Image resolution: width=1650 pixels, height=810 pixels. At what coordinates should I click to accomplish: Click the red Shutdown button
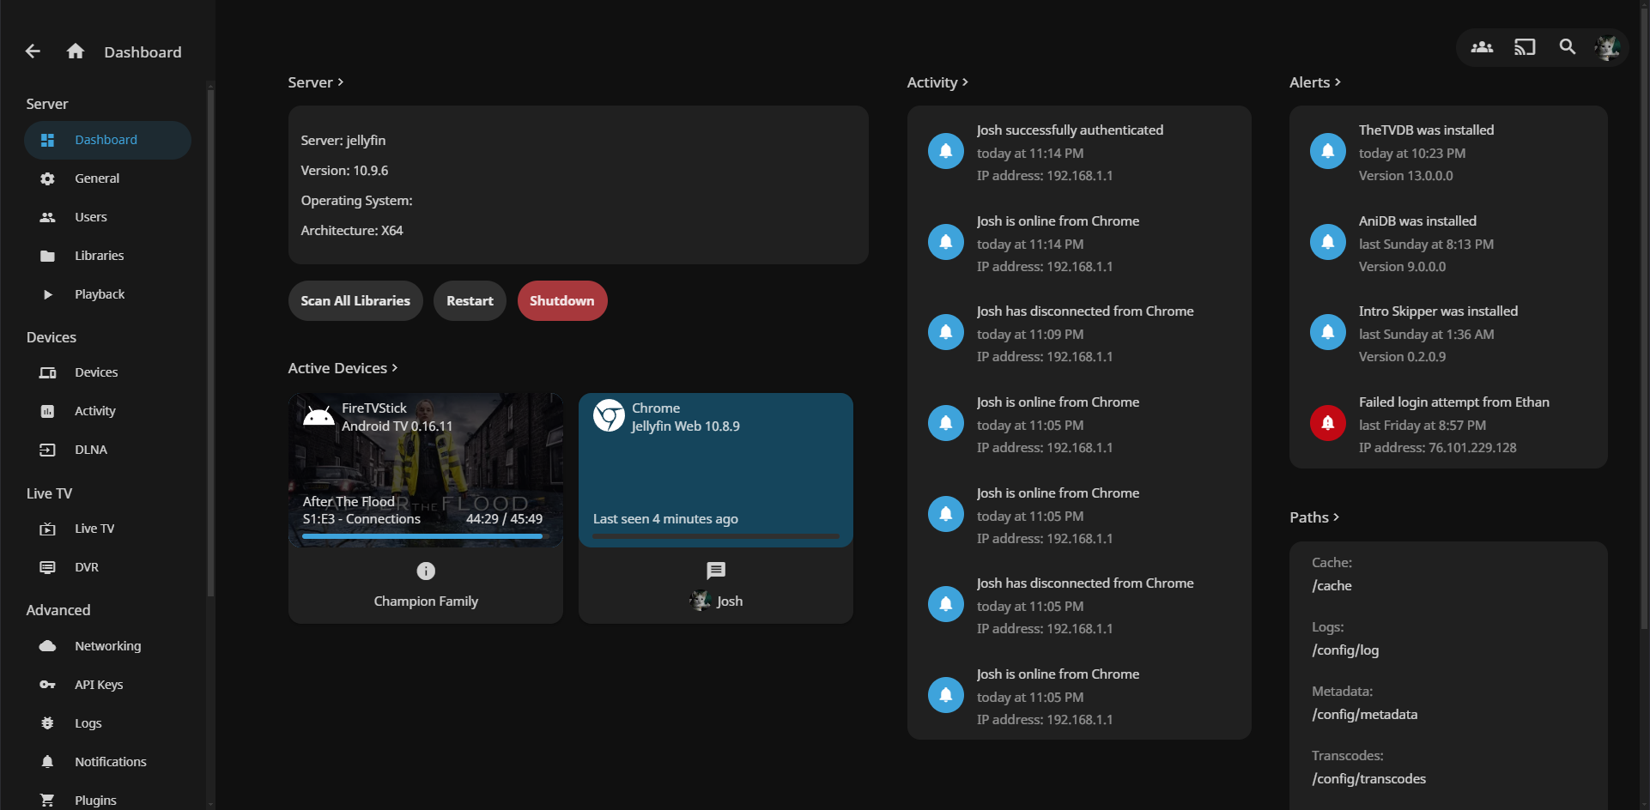coord(561,301)
